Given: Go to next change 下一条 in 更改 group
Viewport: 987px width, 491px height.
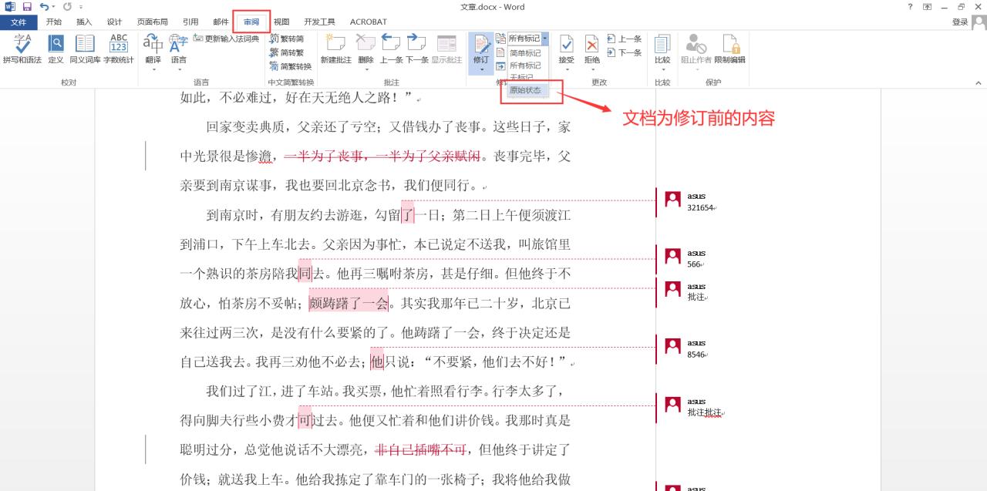Looking at the screenshot, I should [624, 52].
